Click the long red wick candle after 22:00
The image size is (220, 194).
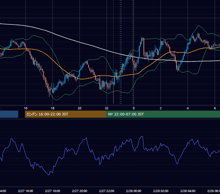113,92
